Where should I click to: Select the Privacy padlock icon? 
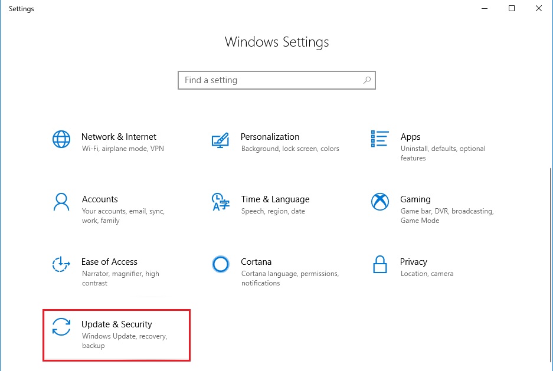379,264
